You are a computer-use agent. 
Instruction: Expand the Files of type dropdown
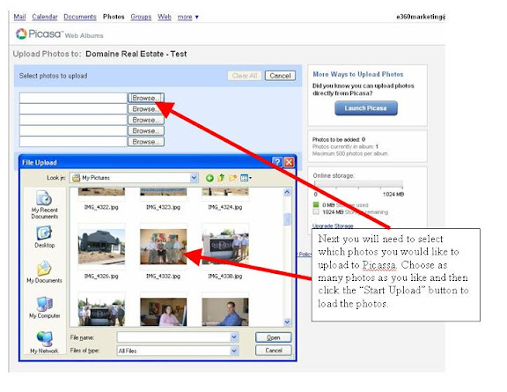point(234,351)
